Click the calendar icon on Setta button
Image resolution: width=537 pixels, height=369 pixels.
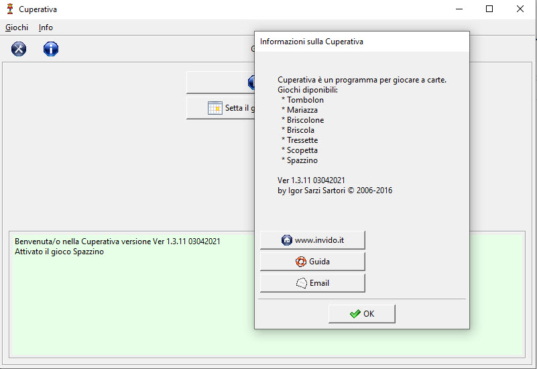pyautogui.click(x=215, y=108)
